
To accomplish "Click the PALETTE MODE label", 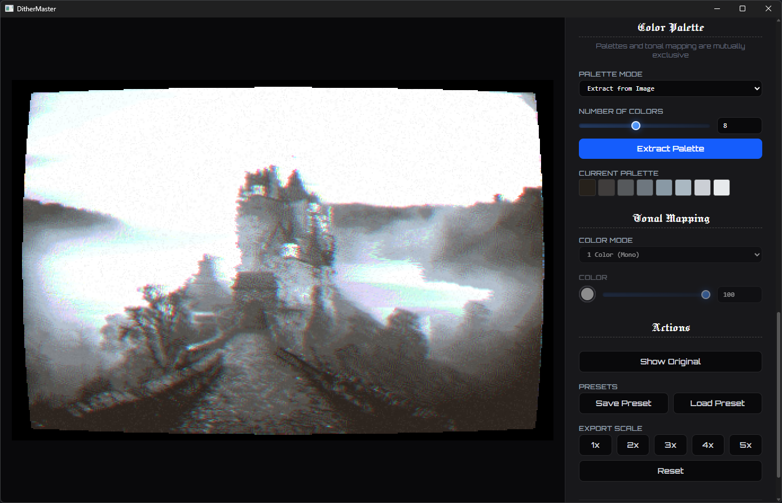I will 610,74.
